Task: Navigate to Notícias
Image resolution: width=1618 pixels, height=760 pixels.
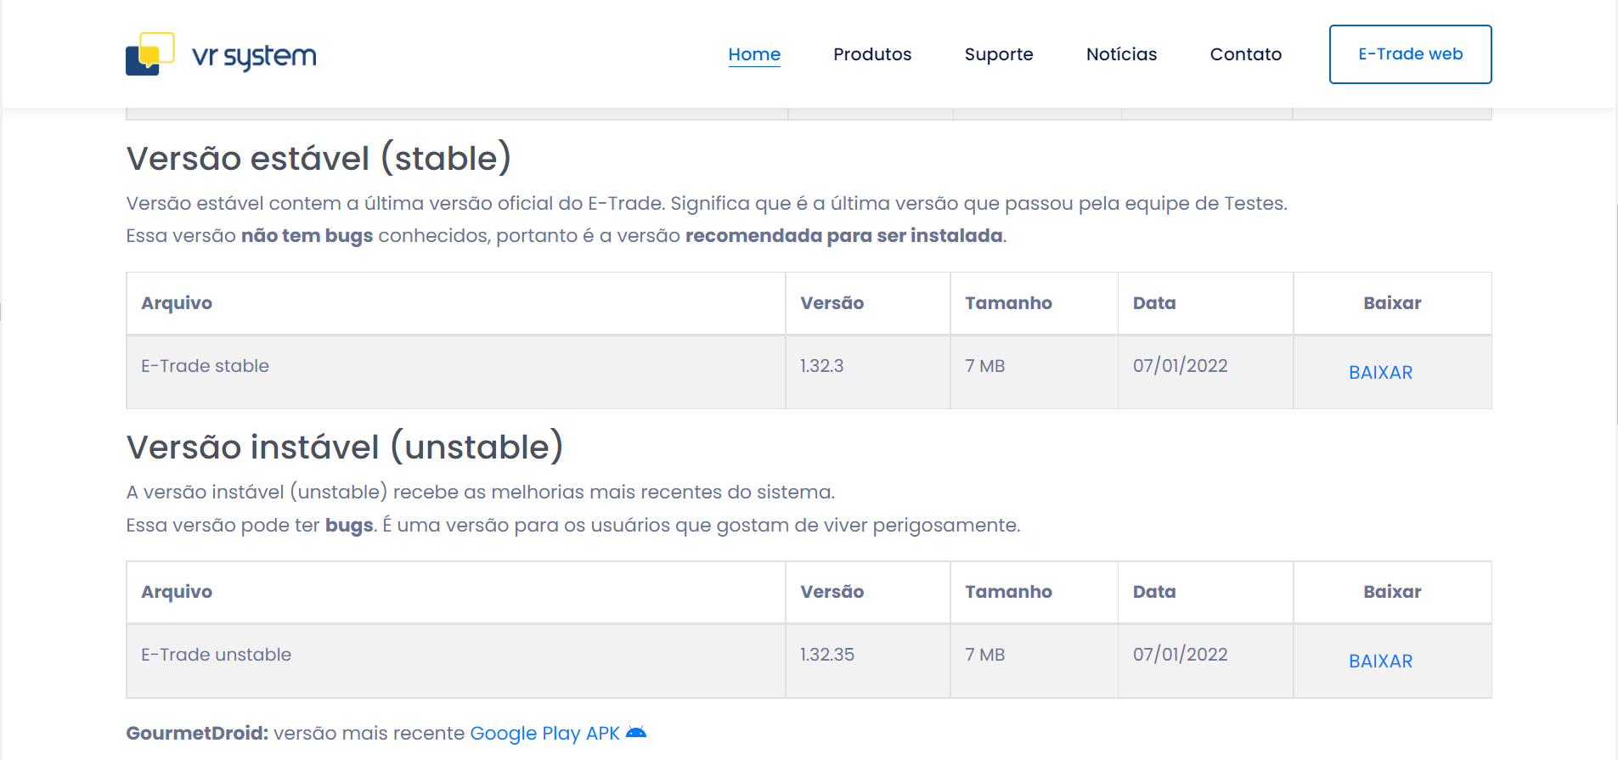Action: [1121, 54]
